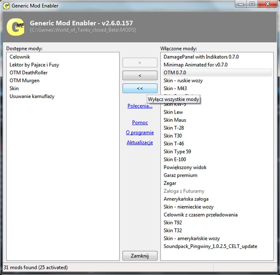Select Celownik z czasem przeładowania
280x275 pixels.
tap(201, 215)
